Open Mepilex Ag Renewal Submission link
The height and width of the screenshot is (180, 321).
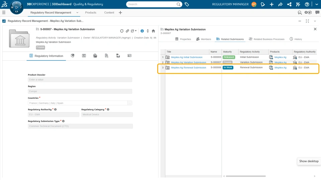pos(189,67)
